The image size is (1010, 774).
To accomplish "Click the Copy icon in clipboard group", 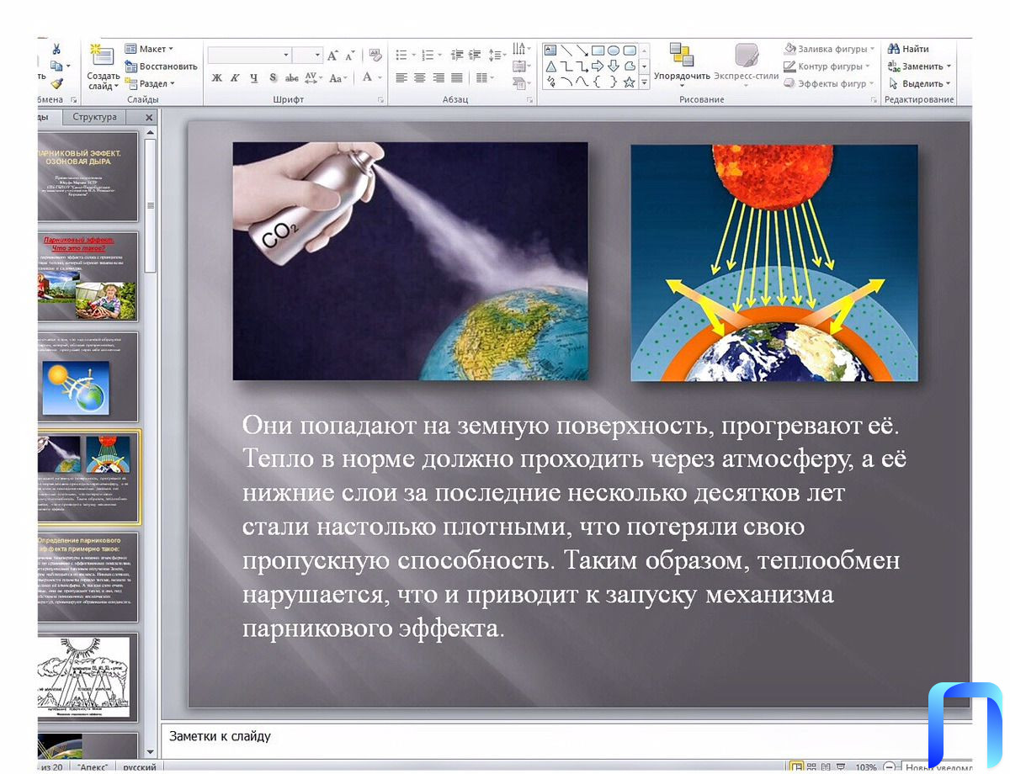I will [x=56, y=66].
